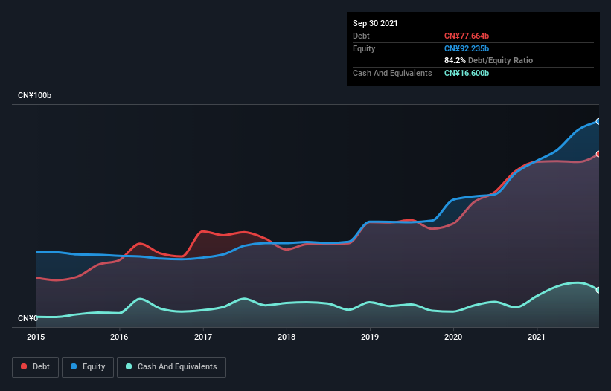The width and height of the screenshot is (611, 391).
Task: Click the red Debt legend dot
Action: [24, 366]
